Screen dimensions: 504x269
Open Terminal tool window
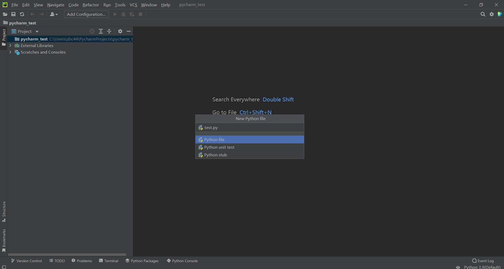pyautogui.click(x=109, y=261)
